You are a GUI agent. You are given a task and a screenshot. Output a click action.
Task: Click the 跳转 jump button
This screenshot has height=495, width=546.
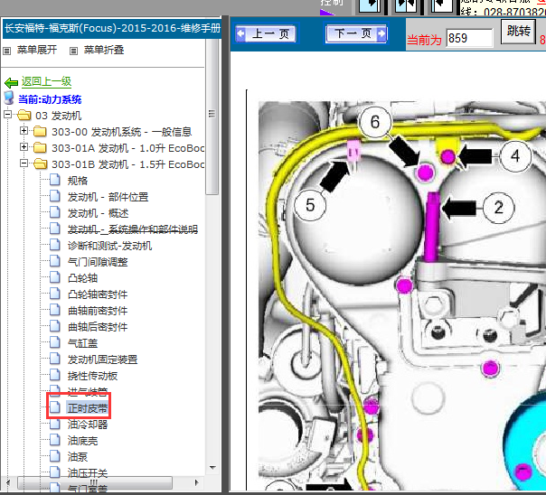(519, 32)
